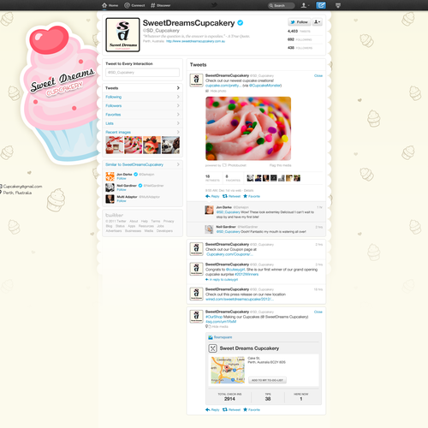Click the blue compose tweet icon
Screen dimensions: 428x428
pyautogui.click(x=321, y=5)
